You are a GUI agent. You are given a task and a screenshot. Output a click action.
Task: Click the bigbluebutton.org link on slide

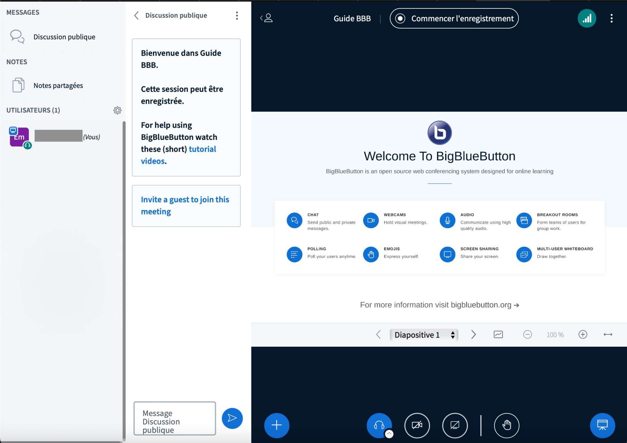point(485,305)
